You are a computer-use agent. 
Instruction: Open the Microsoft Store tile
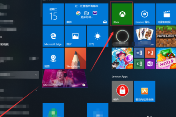65,78
